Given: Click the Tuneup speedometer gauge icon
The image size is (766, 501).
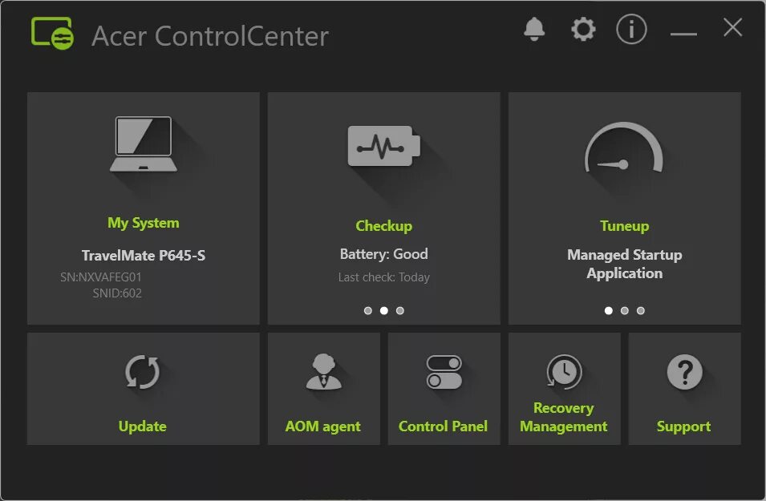Looking at the screenshot, I should pos(624,148).
